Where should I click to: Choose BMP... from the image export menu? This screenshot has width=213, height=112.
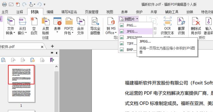(128, 50)
